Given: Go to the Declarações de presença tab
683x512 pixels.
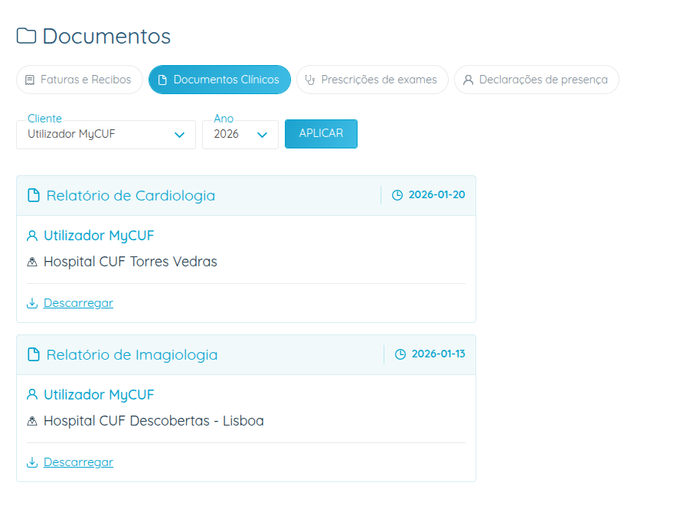Looking at the screenshot, I should tap(537, 80).
